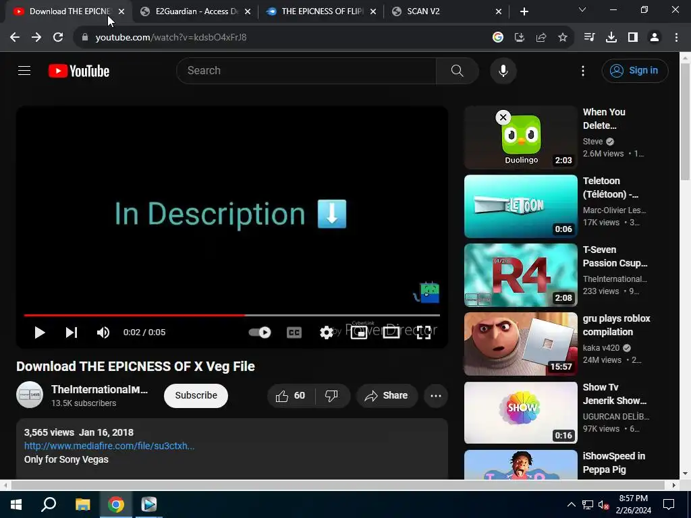Toggle closed captions in player
The height and width of the screenshot is (518, 691).
tap(294, 333)
